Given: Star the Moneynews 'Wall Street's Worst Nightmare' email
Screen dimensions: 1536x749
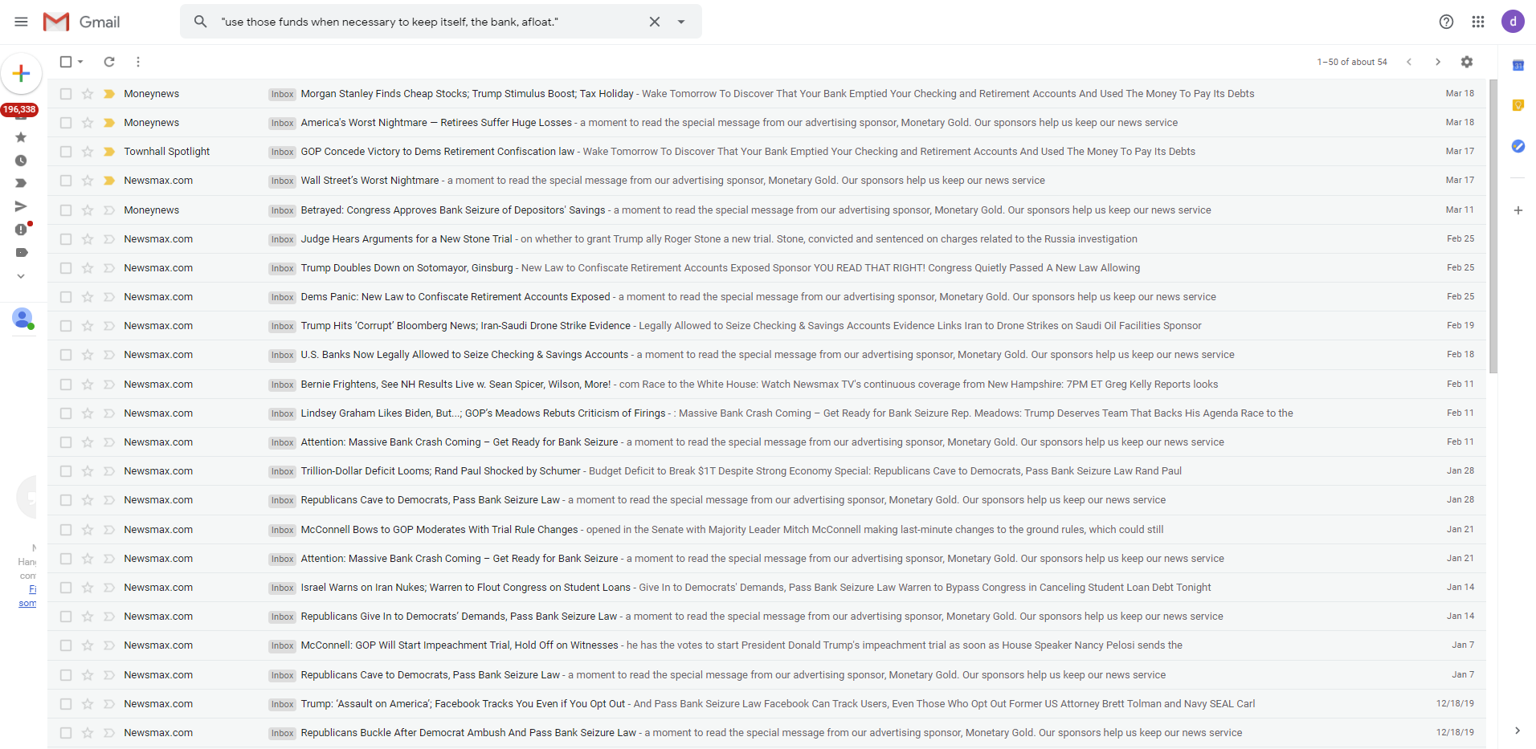Looking at the screenshot, I should pyautogui.click(x=87, y=181).
